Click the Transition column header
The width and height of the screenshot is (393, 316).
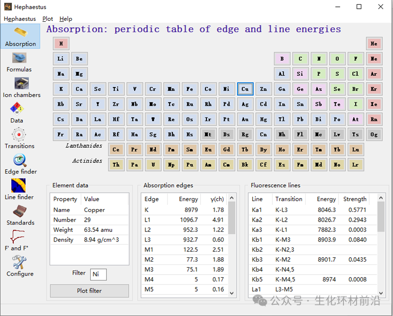coord(289,199)
